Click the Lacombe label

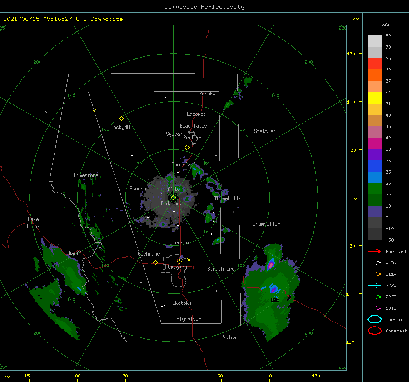coord(196,114)
